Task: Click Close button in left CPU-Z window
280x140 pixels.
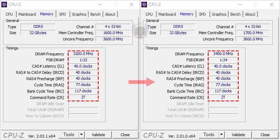Action: [125, 135]
